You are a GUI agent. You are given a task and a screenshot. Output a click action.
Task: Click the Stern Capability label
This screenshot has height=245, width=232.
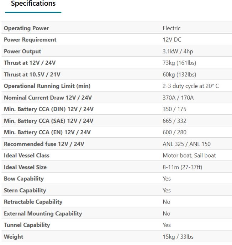click(25, 190)
